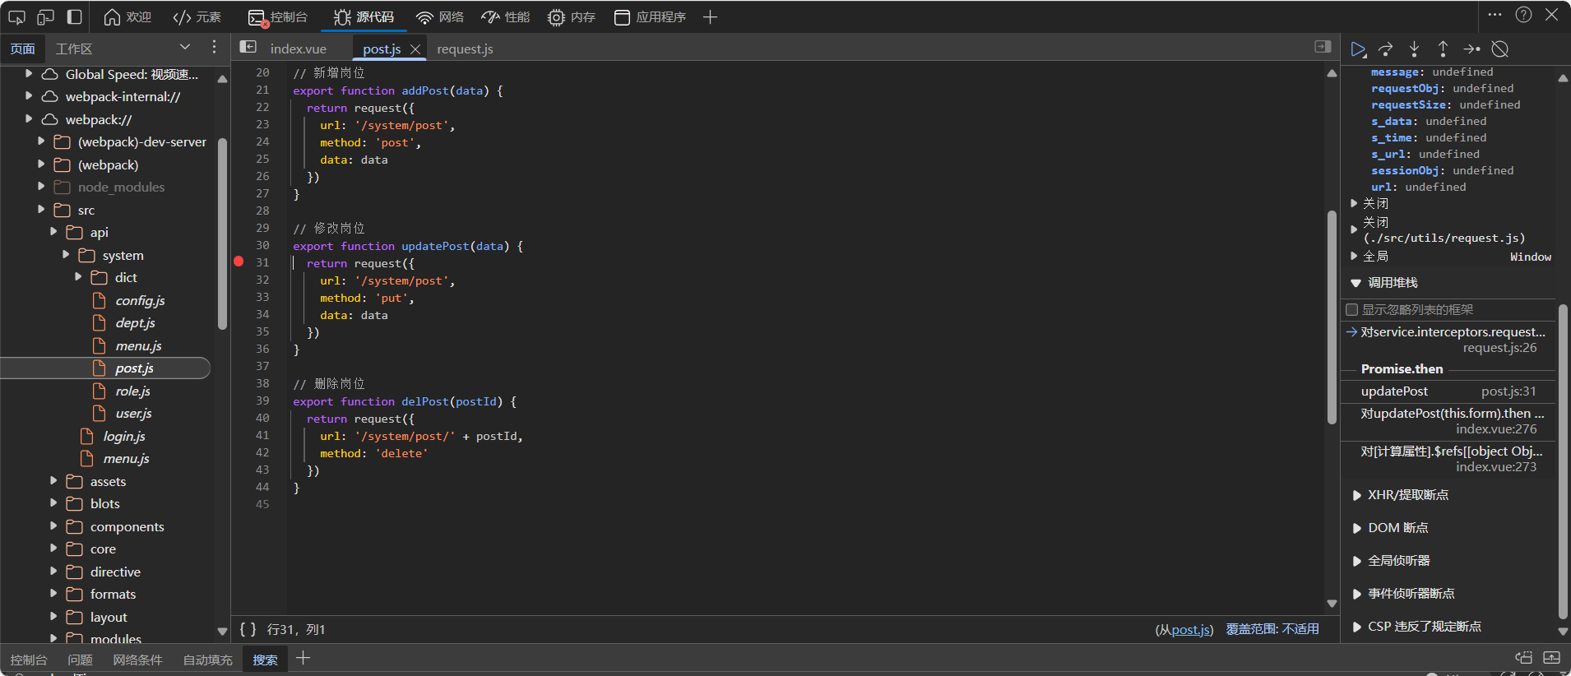Follow the post.js source link in status bar

[x=1191, y=630]
